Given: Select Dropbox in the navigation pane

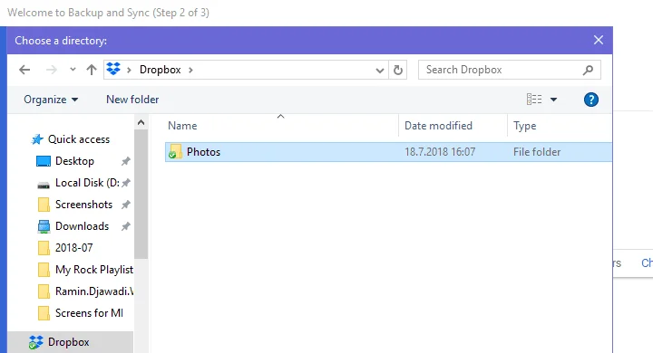Looking at the screenshot, I should point(68,342).
